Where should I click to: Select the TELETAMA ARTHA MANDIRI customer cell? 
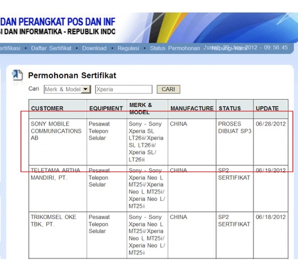pyautogui.click(x=58, y=188)
